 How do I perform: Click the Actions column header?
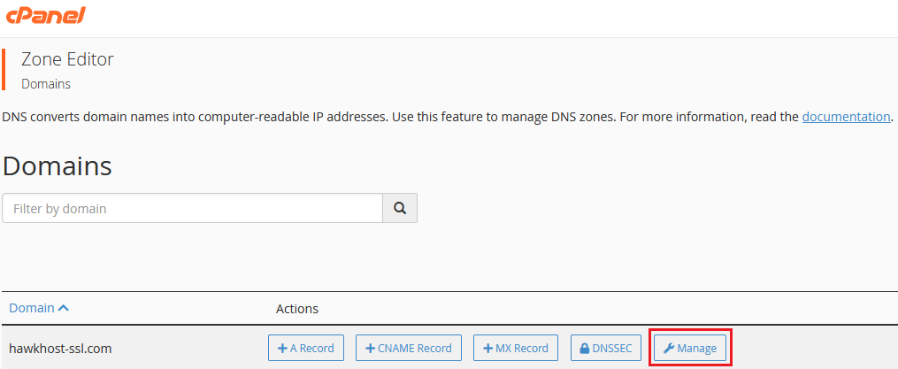pos(297,309)
